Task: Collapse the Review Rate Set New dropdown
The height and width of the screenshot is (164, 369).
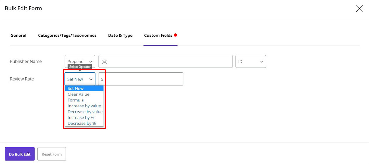Action: pos(80,79)
